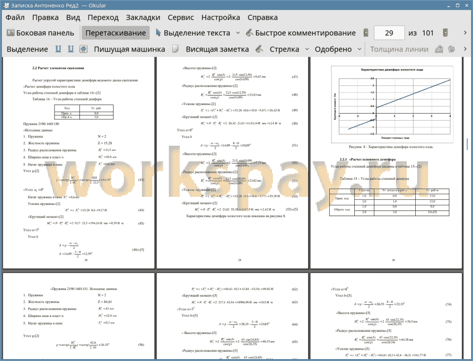Viewport: 473px width, 361px height.
Task: Click caption "Рисунок 8 - Характеристика демпфера холостого хода."
Action: click(x=391, y=147)
